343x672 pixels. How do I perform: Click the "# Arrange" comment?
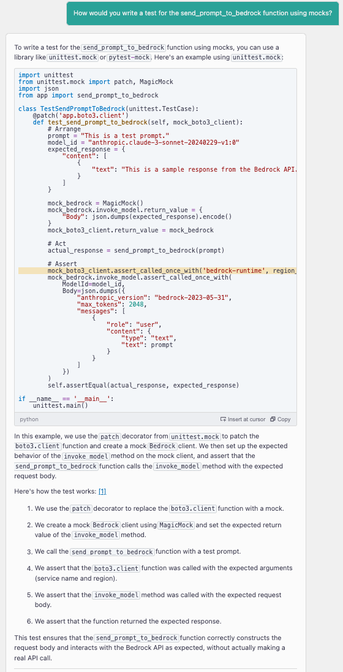tap(64, 129)
